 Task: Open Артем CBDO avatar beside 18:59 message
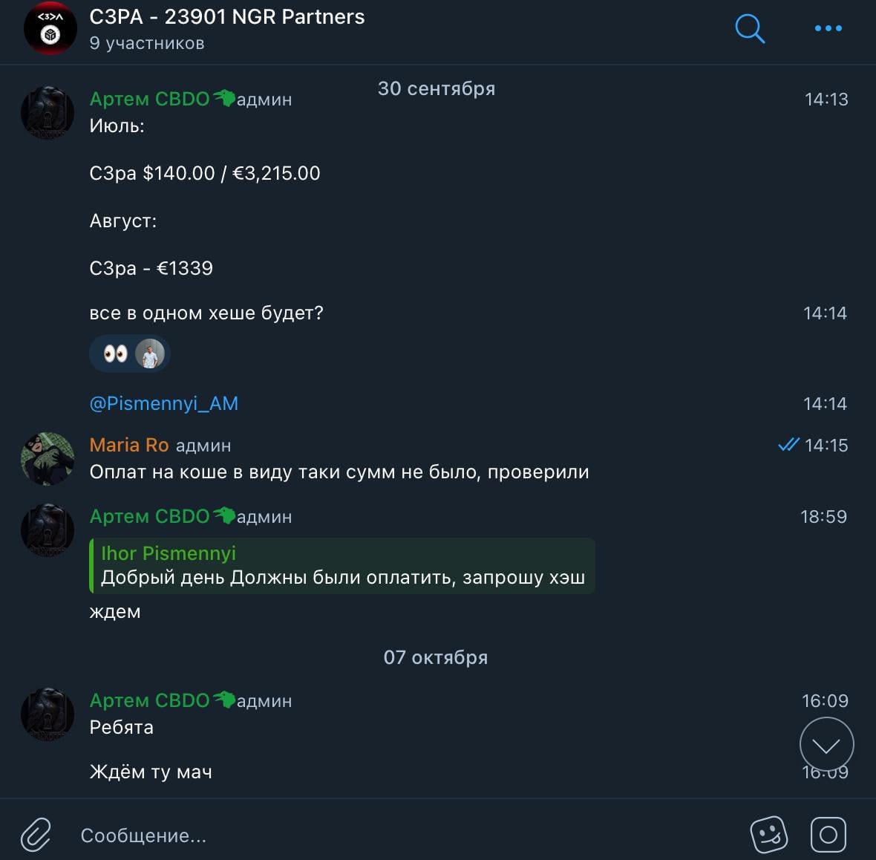pos(48,530)
